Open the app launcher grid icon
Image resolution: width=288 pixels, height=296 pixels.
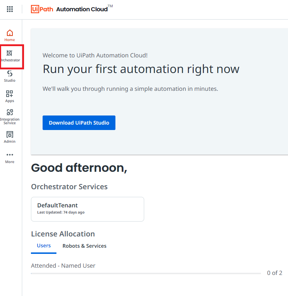tap(10, 9)
